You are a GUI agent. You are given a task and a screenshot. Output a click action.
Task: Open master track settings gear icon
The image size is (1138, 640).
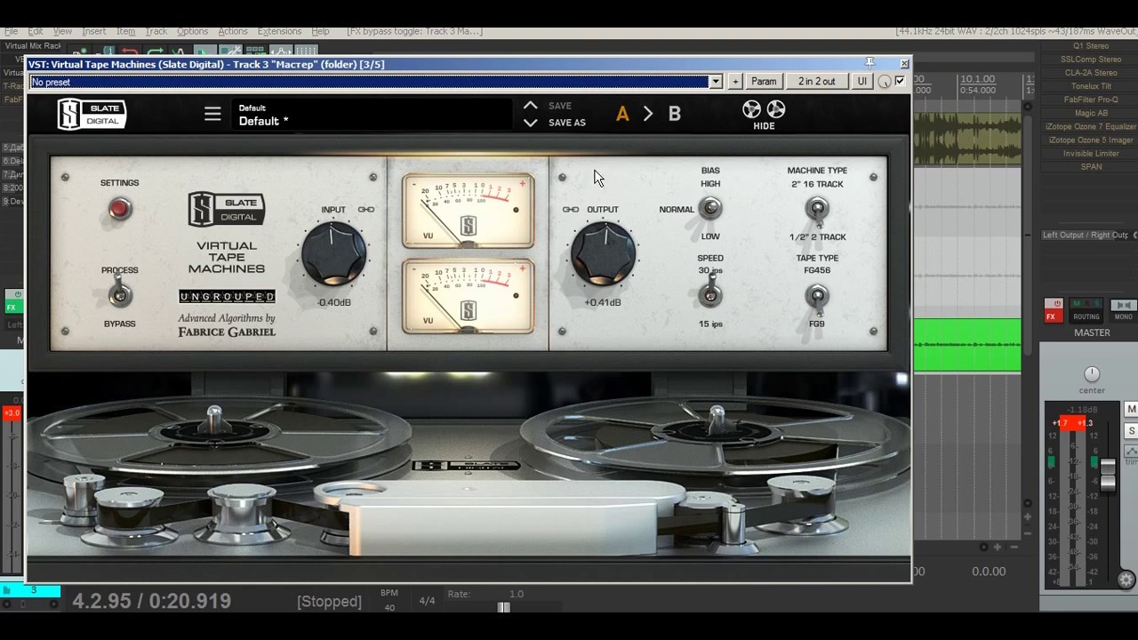1126,580
